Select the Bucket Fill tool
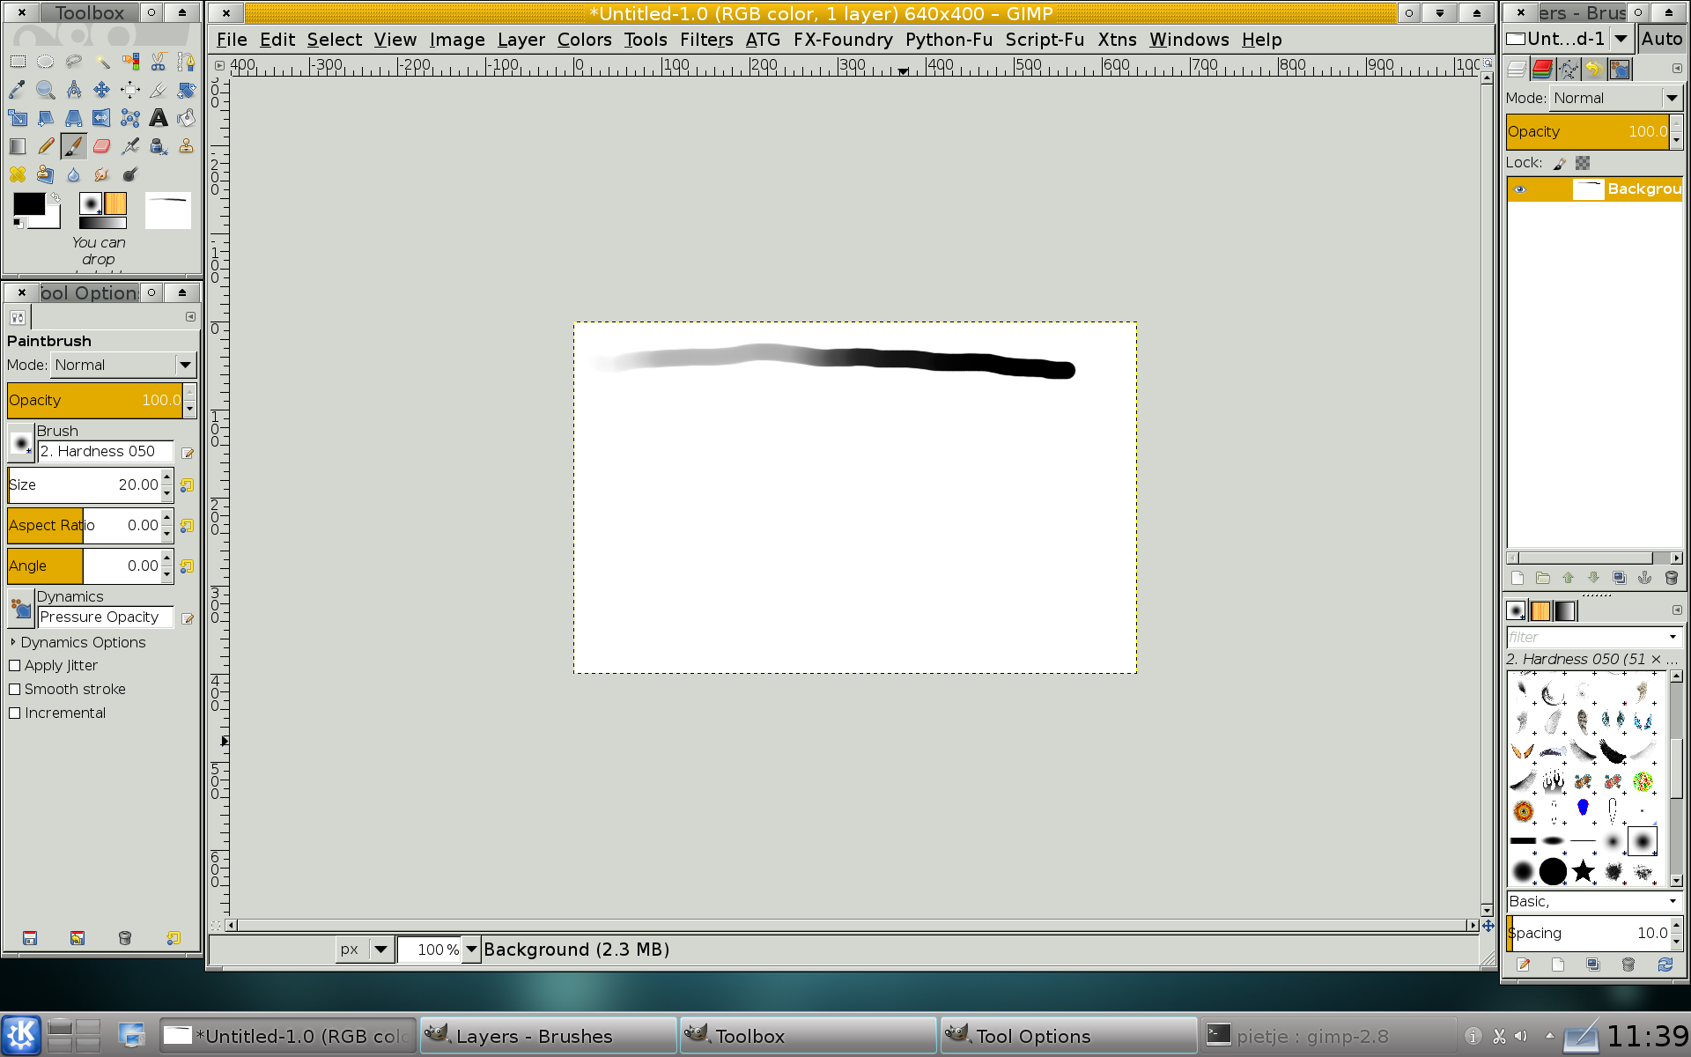 coord(187,118)
